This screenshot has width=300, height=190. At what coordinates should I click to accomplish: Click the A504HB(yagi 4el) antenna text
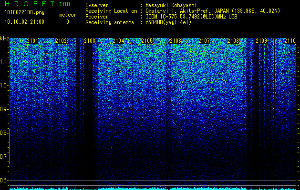pyautogui.click(x=168, y=22)
